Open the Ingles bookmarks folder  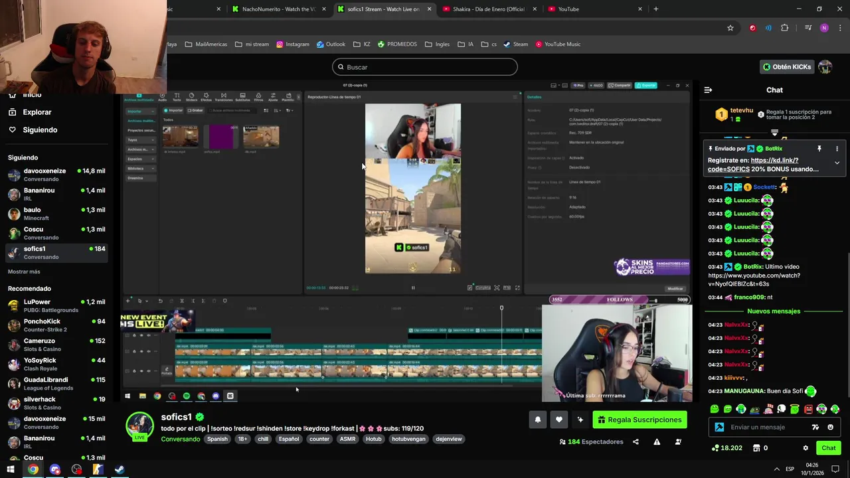(438, 44)
